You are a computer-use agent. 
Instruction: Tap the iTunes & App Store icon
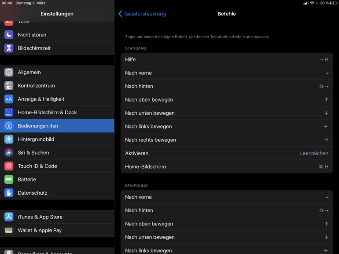tap(9, 217)
